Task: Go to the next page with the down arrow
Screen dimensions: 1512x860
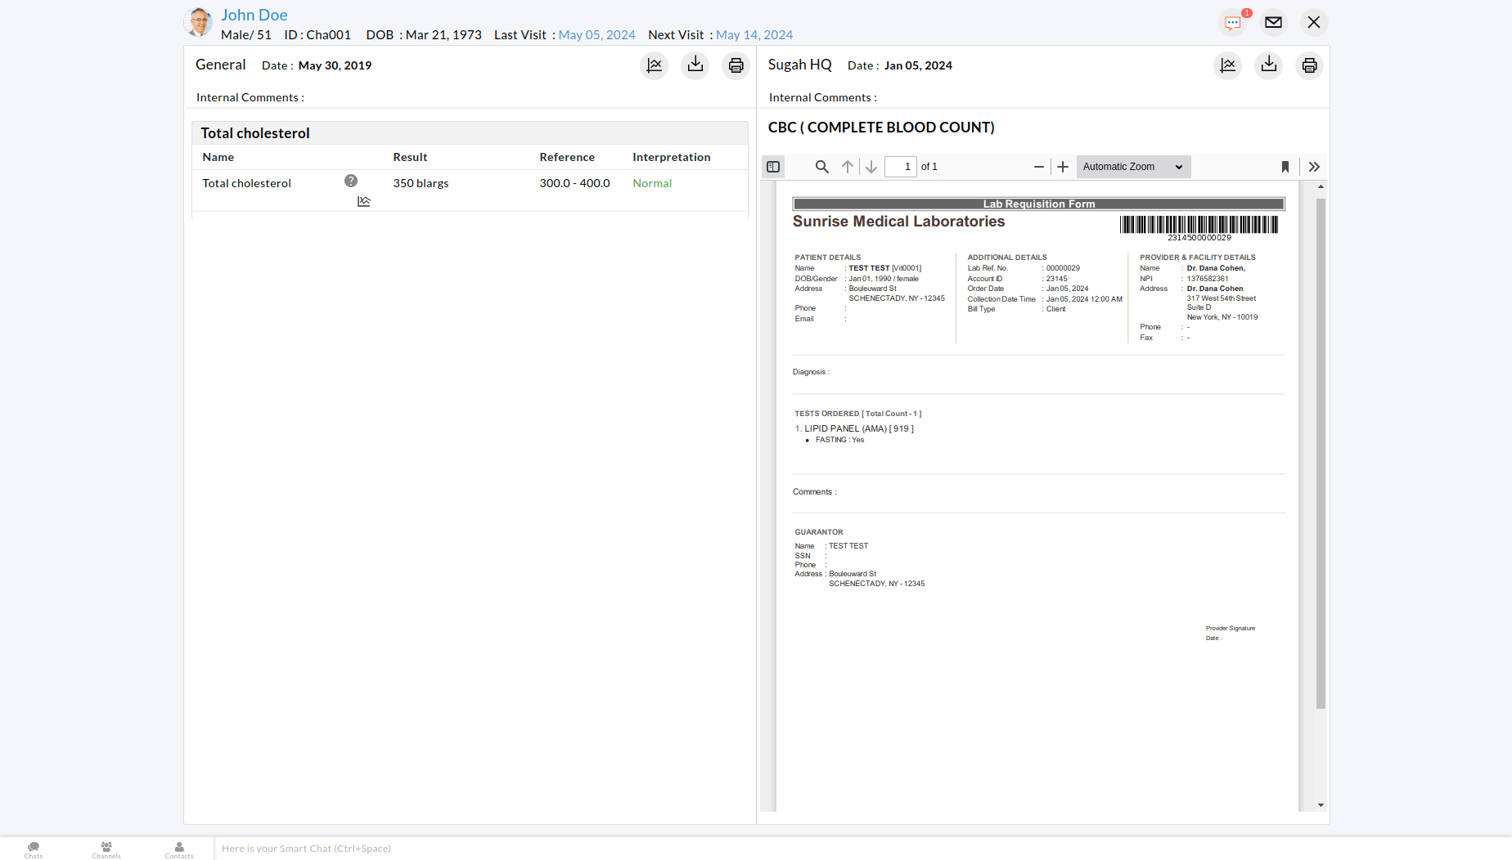Action: 871,166
